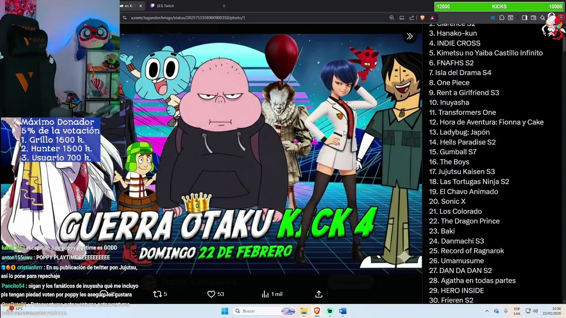Click list entry '17. Jujutsu Kaisen S3'

(x=462, y=172)
